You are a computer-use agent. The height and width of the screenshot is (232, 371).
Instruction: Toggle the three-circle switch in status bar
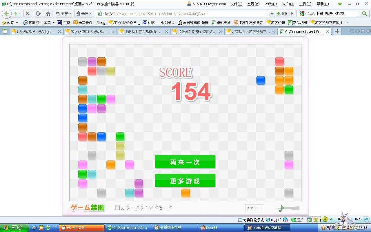297,220
